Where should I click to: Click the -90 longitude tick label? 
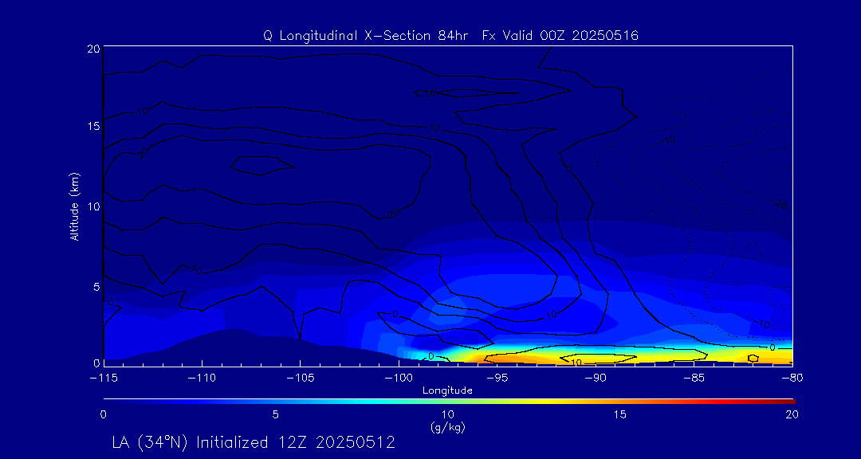click(x=596, y=379)
